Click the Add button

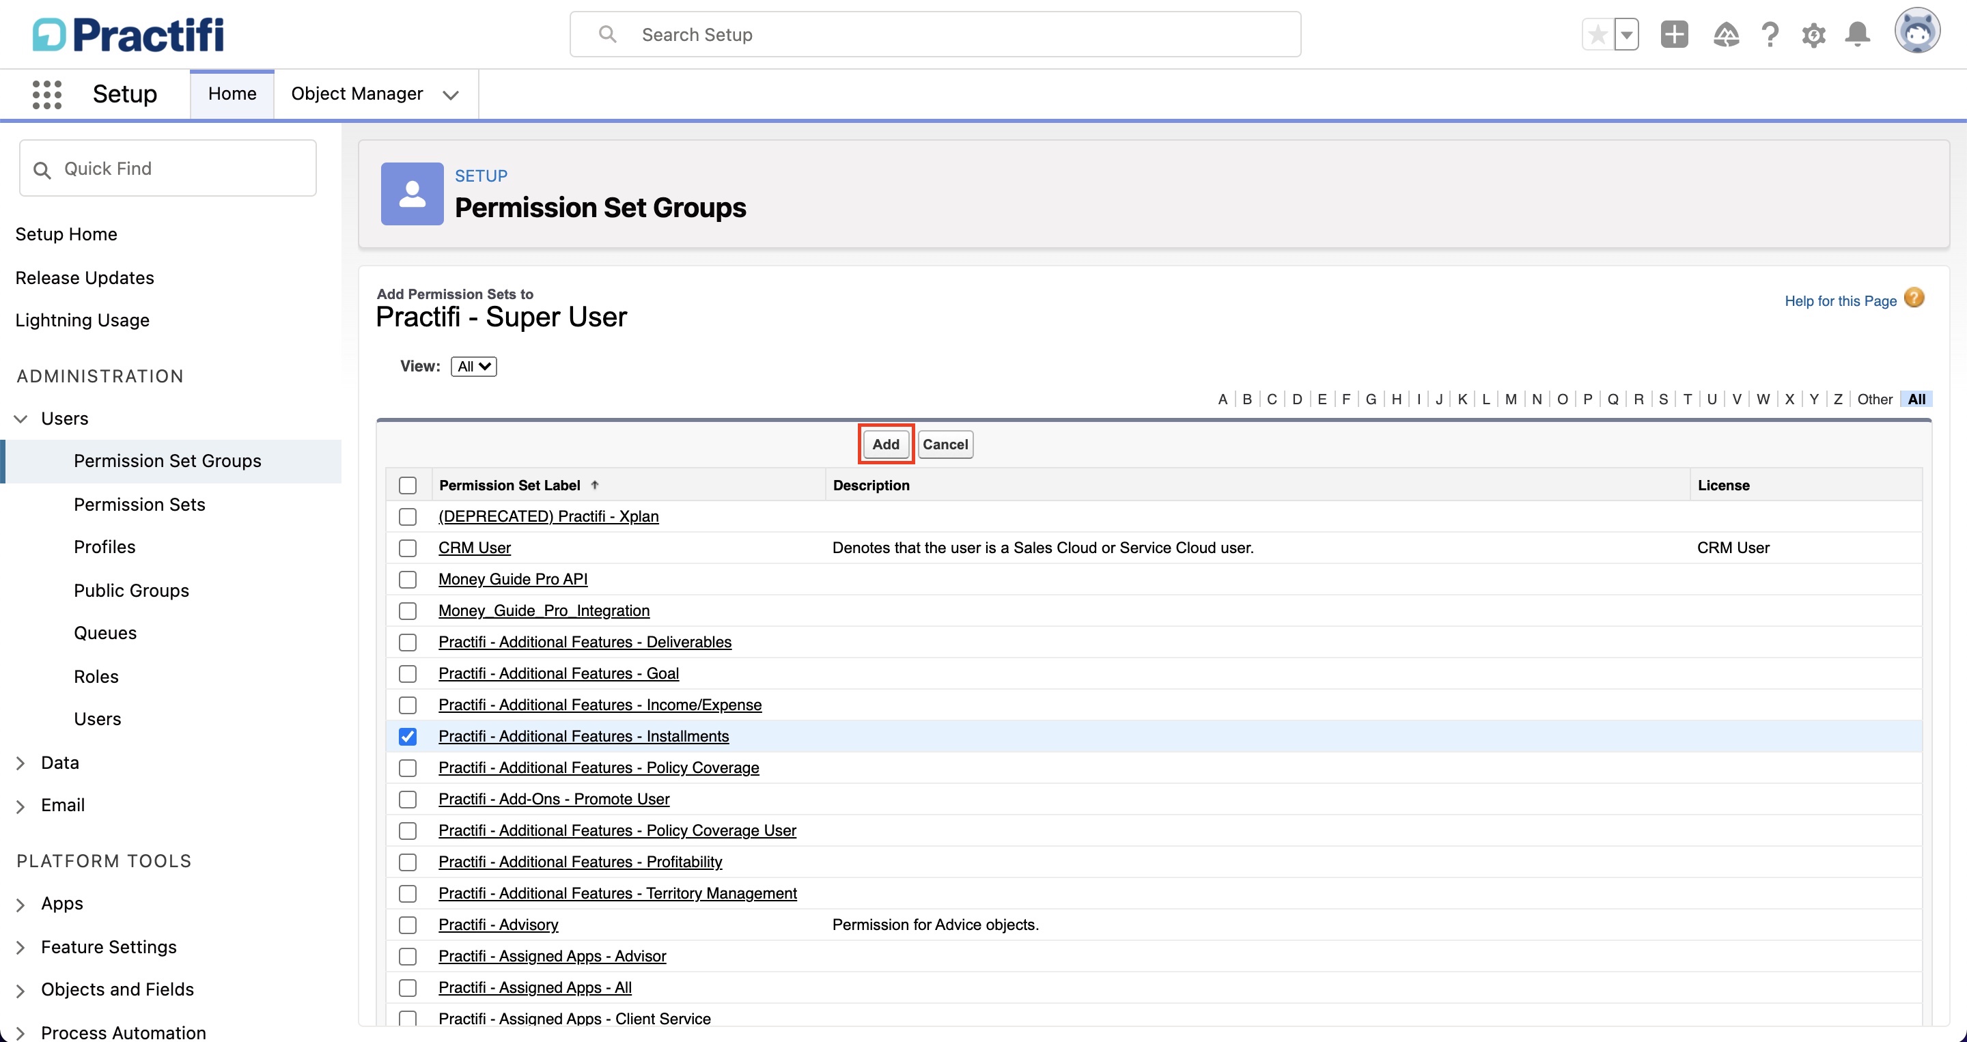point(886,445)
